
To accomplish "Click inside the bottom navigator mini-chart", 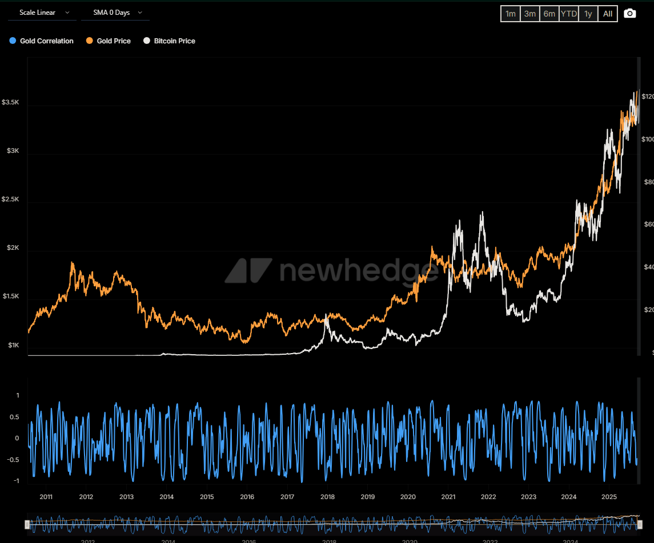I will coord(331,524).
